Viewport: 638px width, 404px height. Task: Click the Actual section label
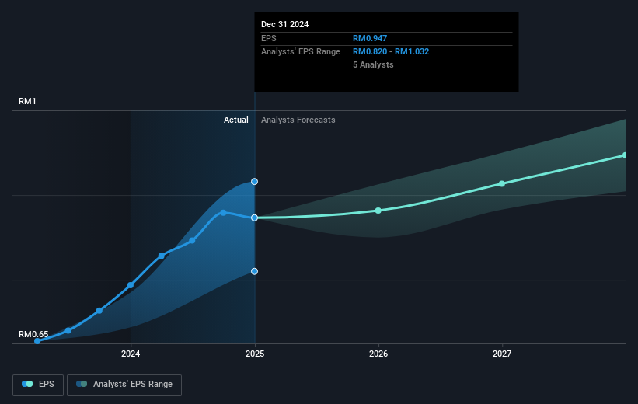click(x=236, y=120)
